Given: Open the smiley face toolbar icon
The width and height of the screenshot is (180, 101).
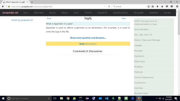Looking at the screenshot, I should point(167,6).
